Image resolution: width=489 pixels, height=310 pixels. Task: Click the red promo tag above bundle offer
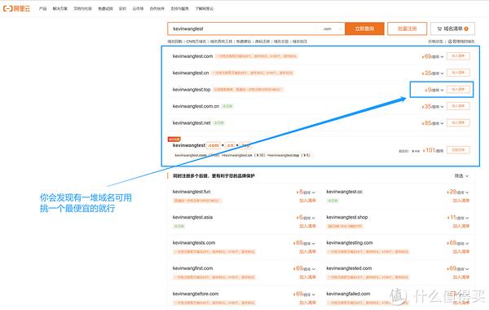[174, 139]
